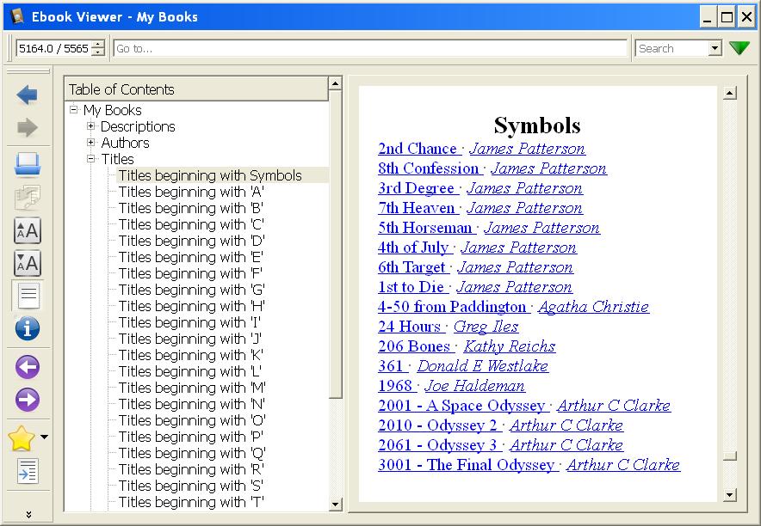Open Agatha Christie author link
Screen dimensions: 761x526
[593, 307]
